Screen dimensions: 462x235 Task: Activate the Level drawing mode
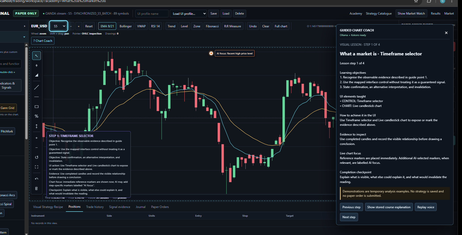[184, 26]
